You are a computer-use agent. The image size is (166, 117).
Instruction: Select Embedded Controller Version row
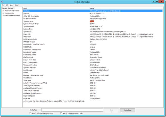(x=93, y=44)
